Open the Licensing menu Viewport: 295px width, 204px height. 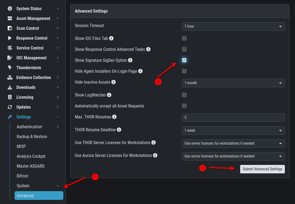[25, 97]
